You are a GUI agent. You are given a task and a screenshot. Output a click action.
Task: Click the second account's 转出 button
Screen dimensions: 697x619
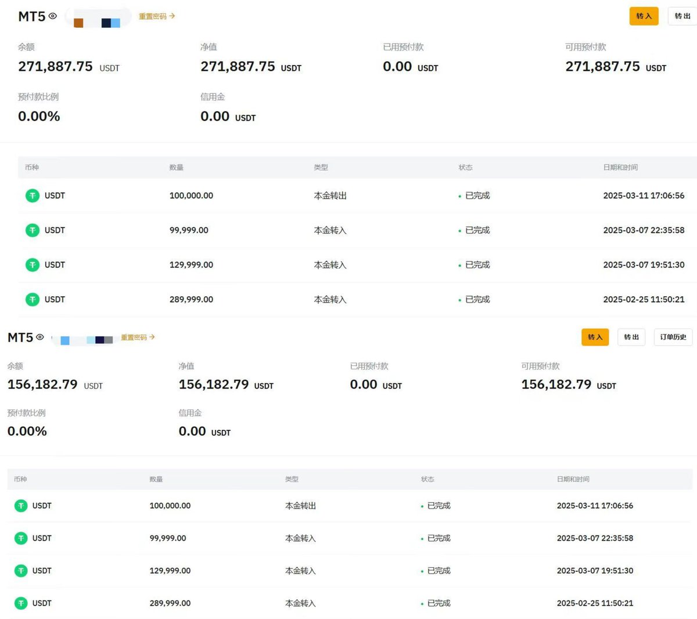point(631,337)
